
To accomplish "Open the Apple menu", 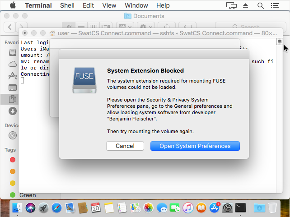I will click(x=12, y=5).
